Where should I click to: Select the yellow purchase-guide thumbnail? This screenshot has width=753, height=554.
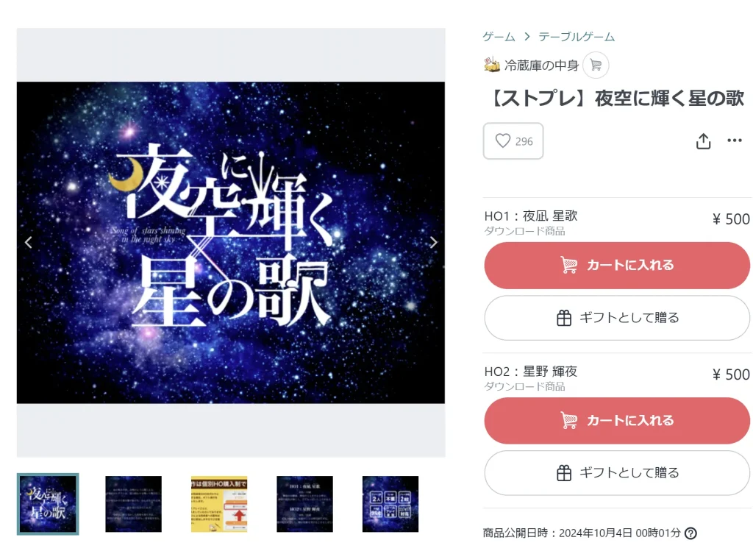click(x=219, y=504)
